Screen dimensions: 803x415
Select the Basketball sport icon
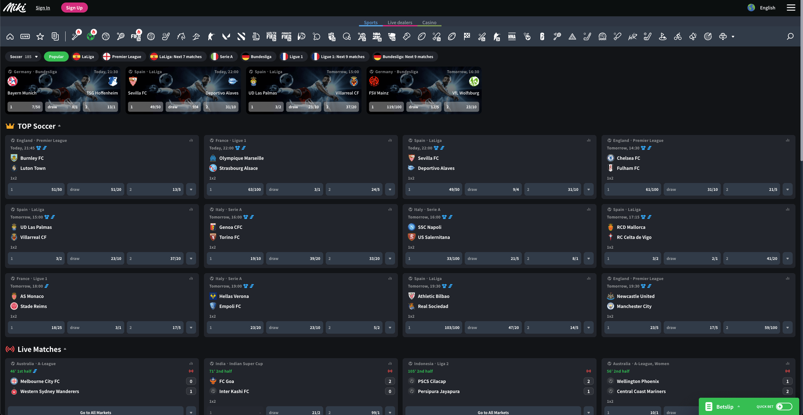pos(106,37)
